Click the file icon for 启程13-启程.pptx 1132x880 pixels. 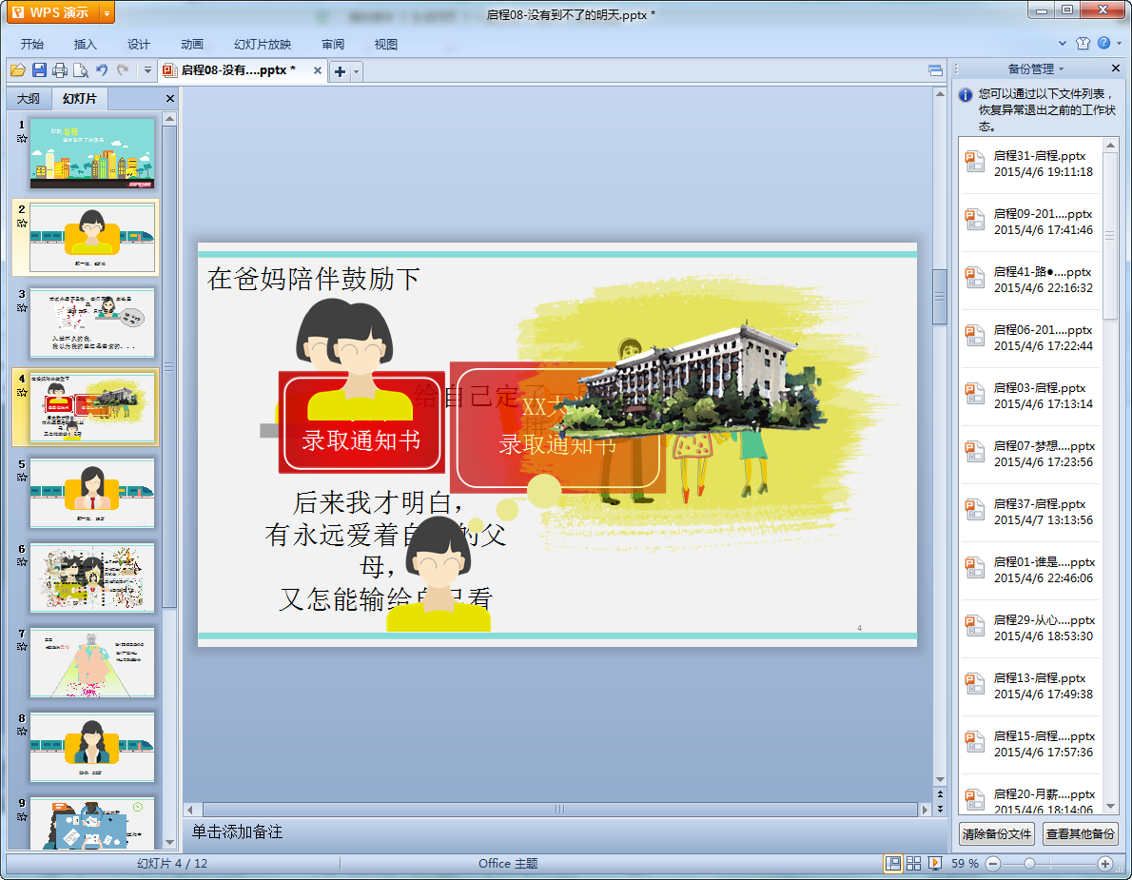(x=975, y=684)
